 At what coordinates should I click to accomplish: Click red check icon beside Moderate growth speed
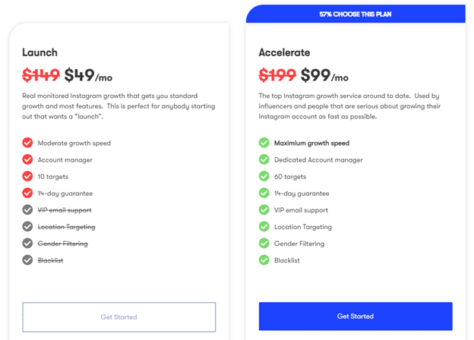pyautogui.click(x=27, y=143)
